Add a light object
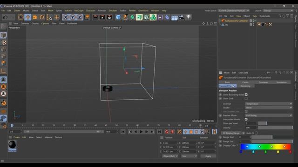Viewport: 298px width, 167px height. tap(188, 17)
